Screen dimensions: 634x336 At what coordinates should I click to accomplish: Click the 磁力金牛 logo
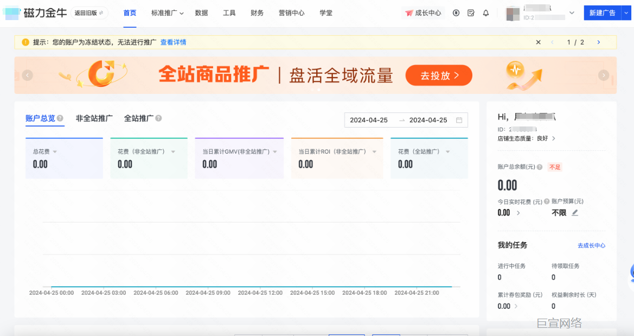[43, 12]
